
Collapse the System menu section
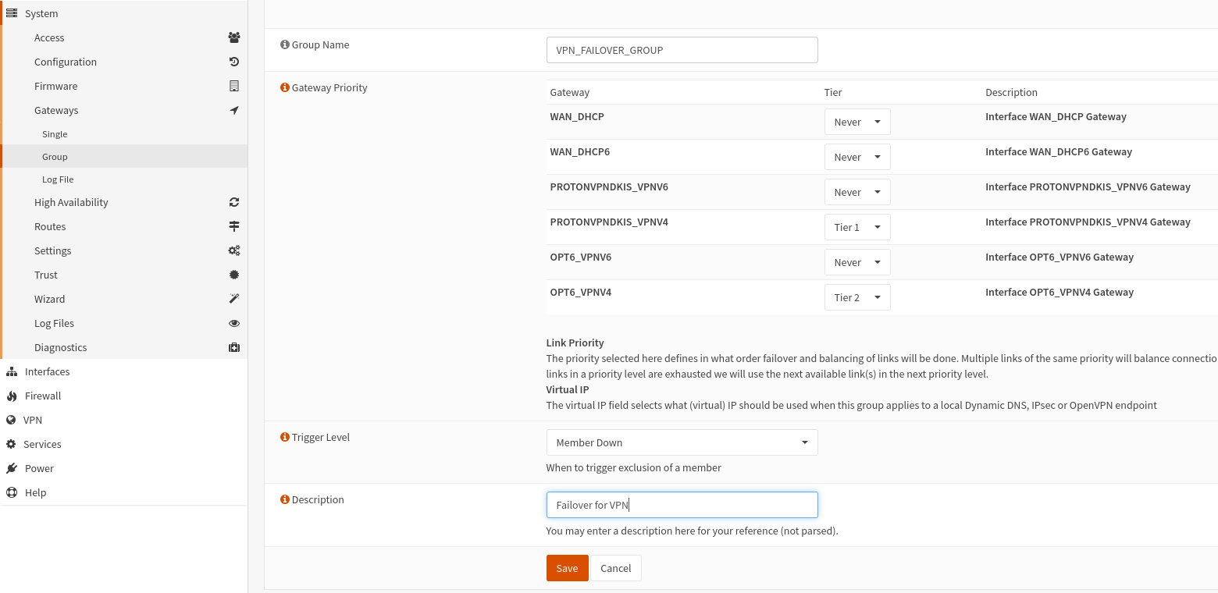click(x=123, y=13)
